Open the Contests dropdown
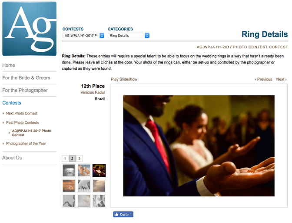 (83, 35)
